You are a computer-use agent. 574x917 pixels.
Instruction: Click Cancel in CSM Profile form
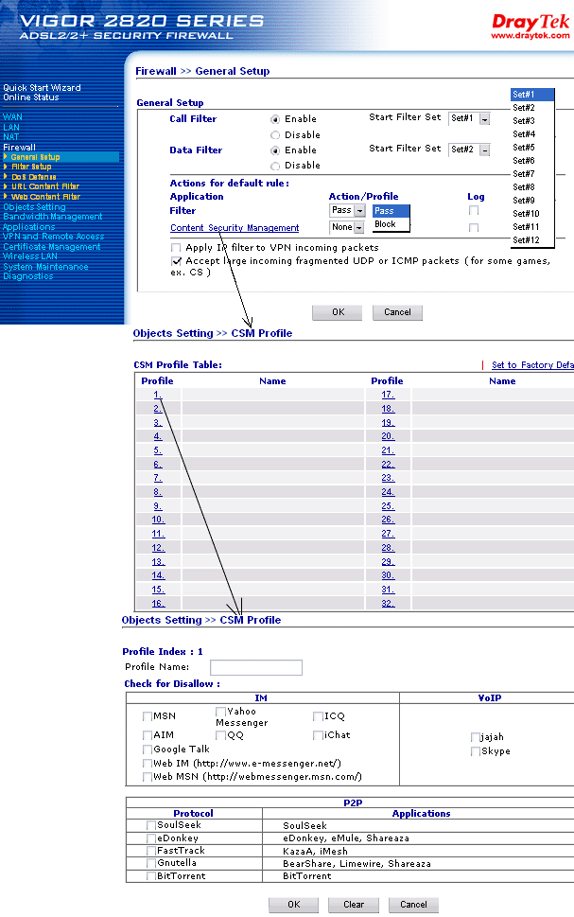pyautogui.click(x=413, y=905)
